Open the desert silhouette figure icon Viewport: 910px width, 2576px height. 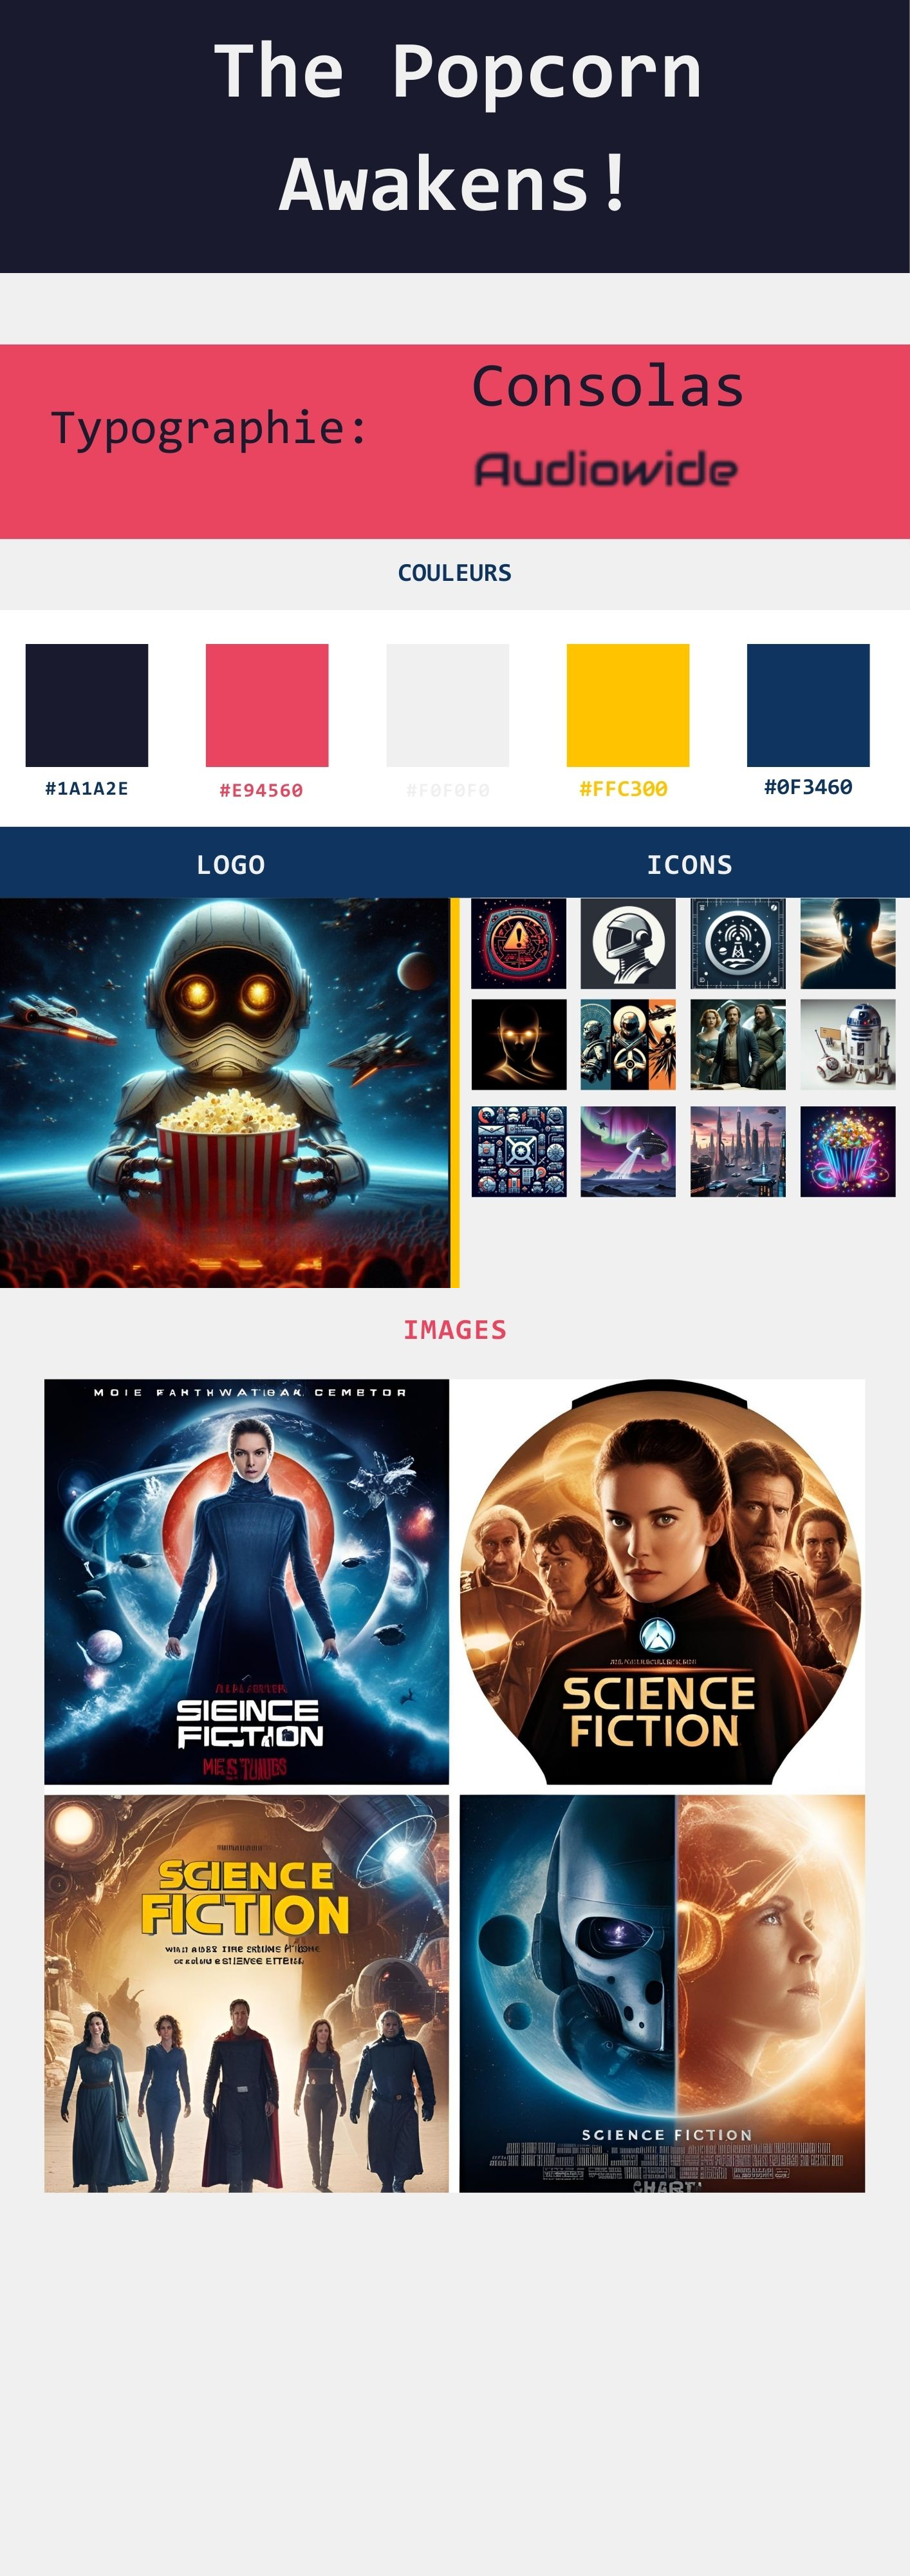[x=847, y=943]
